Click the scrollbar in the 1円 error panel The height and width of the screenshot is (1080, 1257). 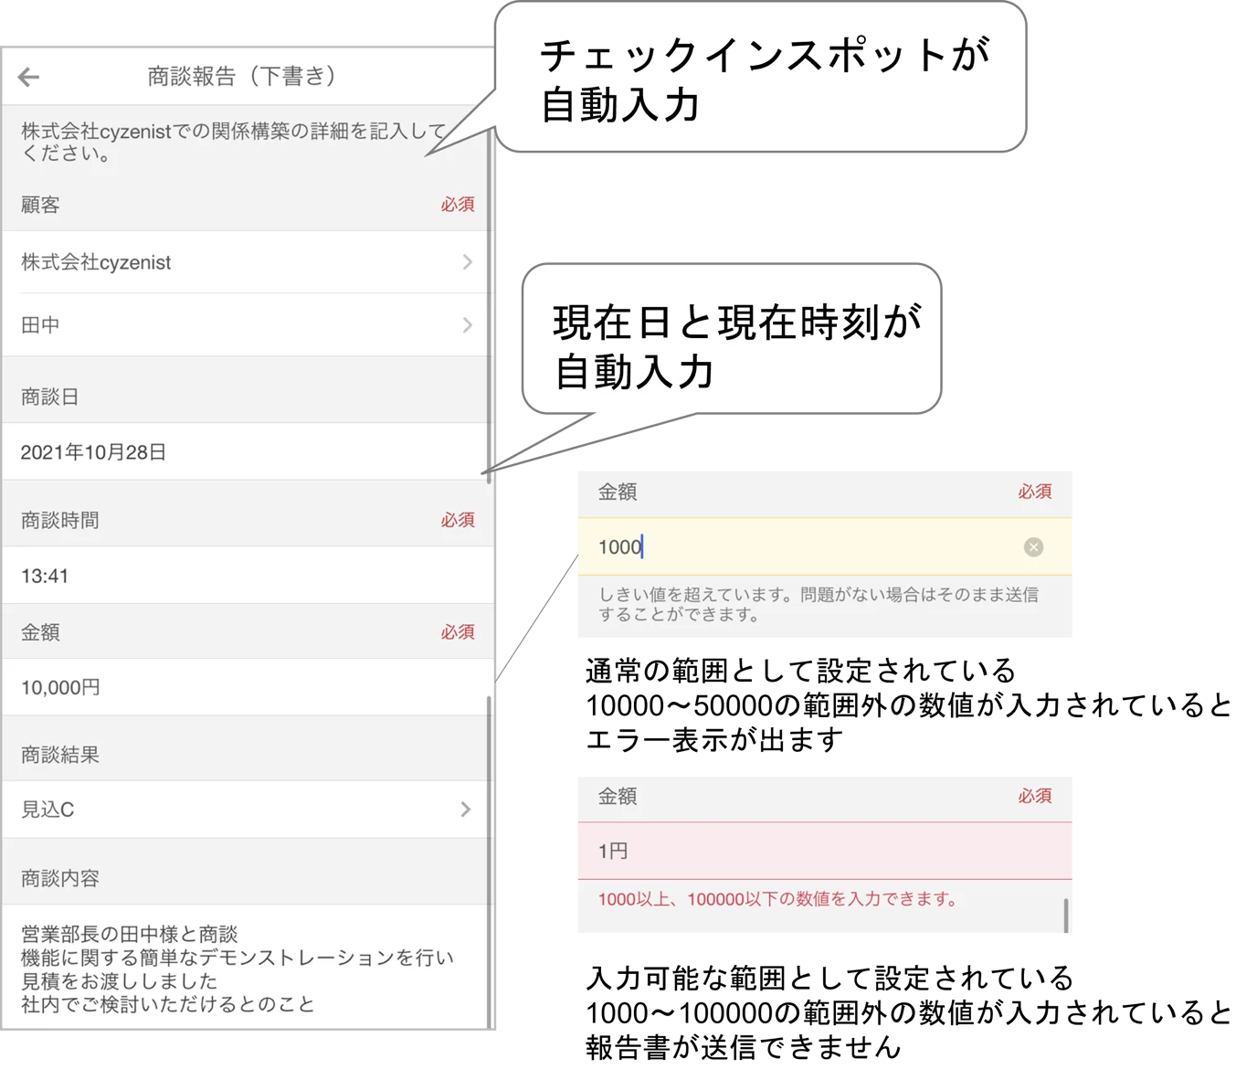coord(1066,915)
